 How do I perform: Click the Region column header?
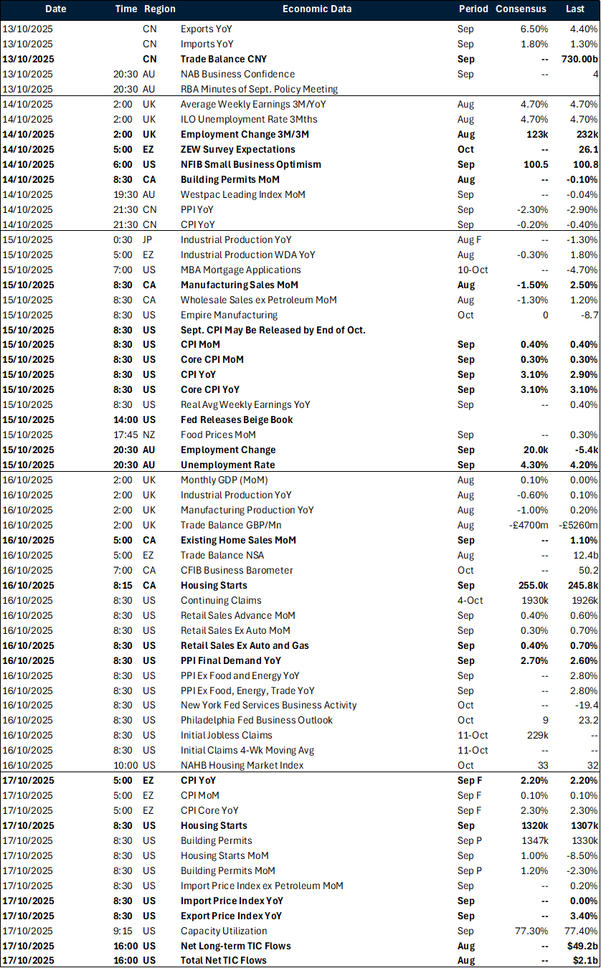(160, 9)
